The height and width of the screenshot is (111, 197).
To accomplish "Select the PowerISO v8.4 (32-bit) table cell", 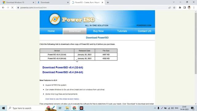I will 57,55.
